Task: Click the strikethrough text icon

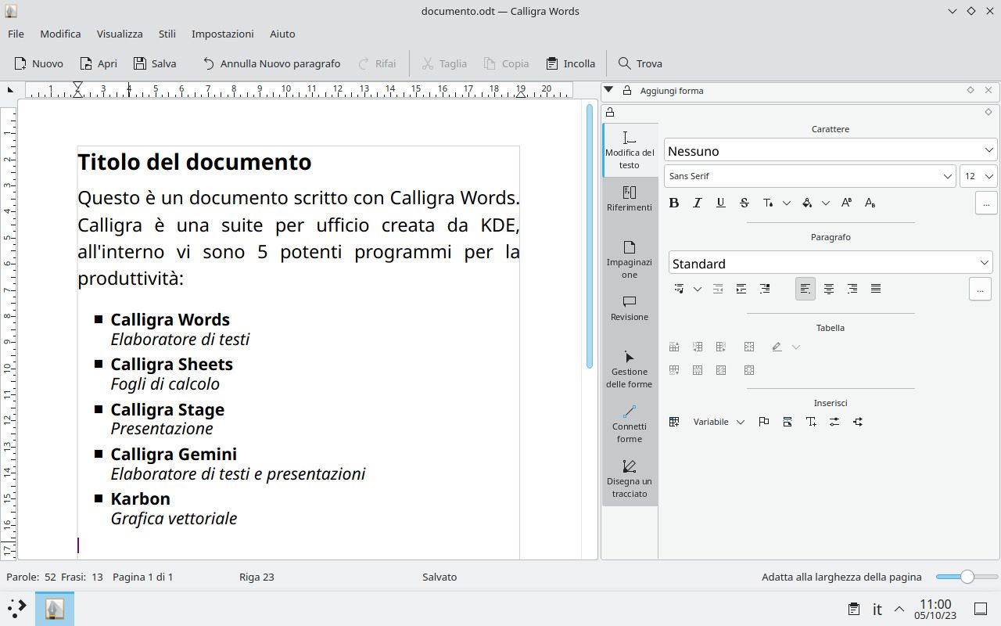Action: (744, 203)
